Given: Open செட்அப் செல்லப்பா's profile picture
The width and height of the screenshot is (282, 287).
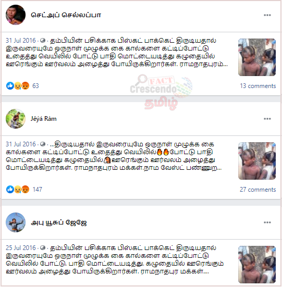Looking at the screenshot, I should coord(16,15).
